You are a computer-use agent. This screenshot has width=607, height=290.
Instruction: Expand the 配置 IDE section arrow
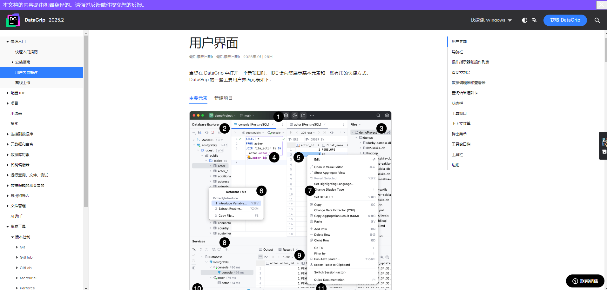point(8,93)
